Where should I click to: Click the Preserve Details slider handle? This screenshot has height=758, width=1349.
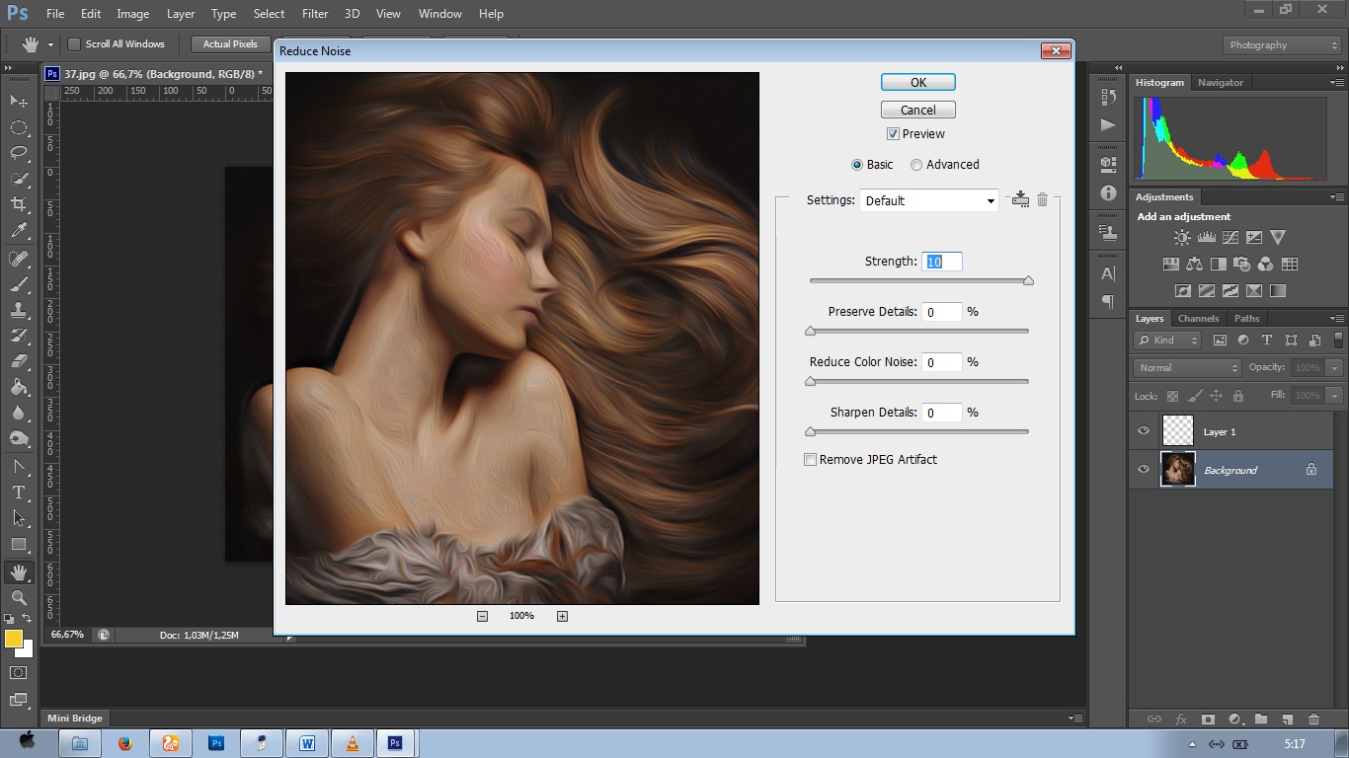[811, 332]
